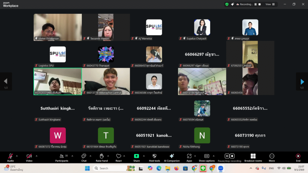Expand the video options chevron
Viewport: 308px width, 173px height.
[x=37, y=156]
